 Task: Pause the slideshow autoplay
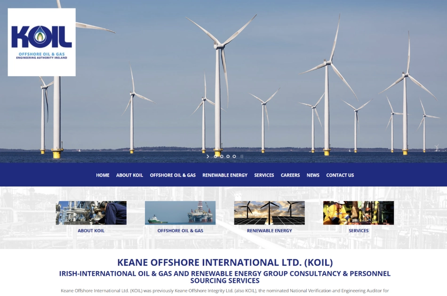click(x=242, y=156)
